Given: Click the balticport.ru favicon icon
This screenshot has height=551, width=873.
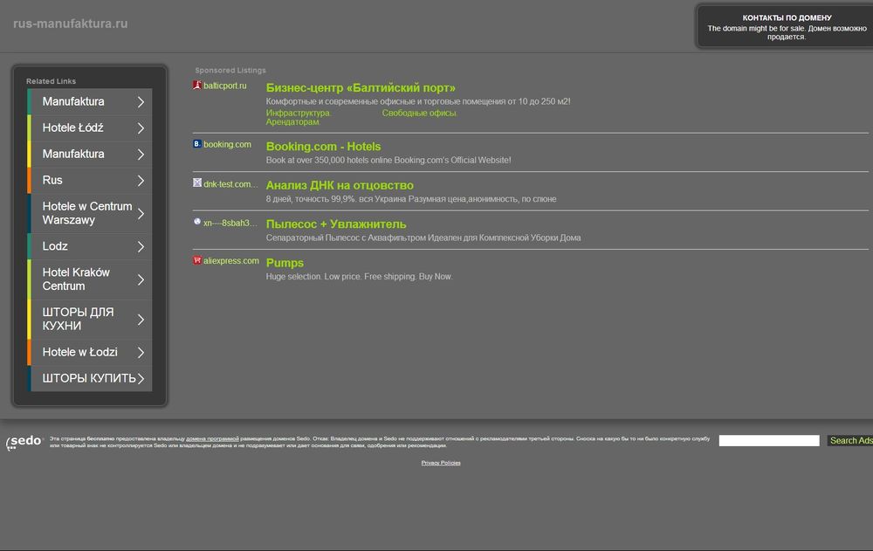Looking at the screenshot, I should 197,86.
